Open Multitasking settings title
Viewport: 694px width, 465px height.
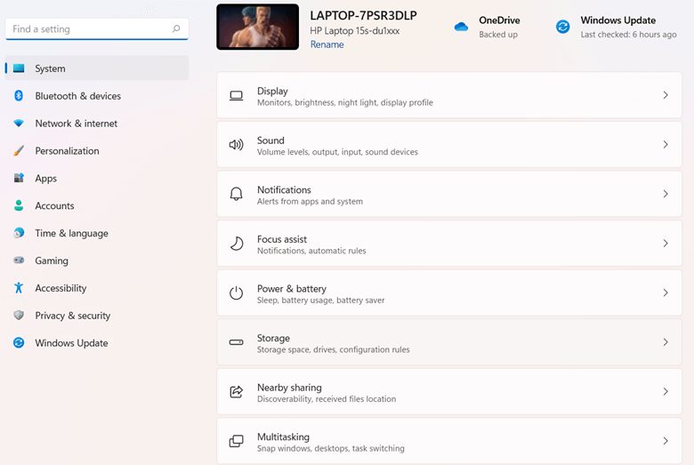283,437
